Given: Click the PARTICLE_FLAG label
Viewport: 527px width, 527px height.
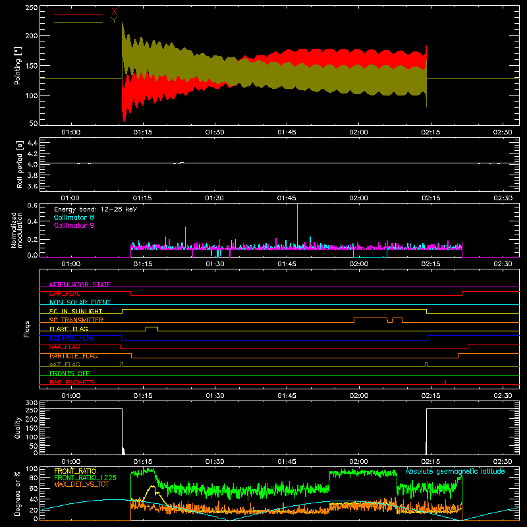Looking at the screenshot, I should coord(74,356).
